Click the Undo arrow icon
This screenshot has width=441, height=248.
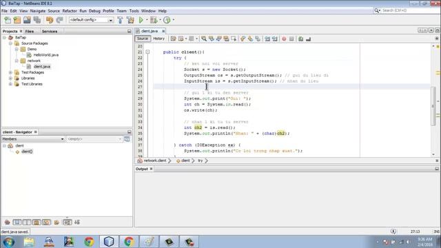50,20
